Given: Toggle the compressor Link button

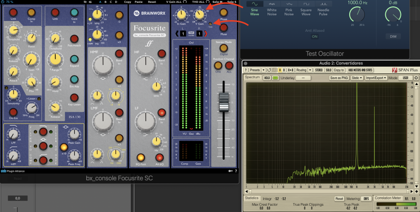Looking at the screenshot, I should click(x=13, y=12).
